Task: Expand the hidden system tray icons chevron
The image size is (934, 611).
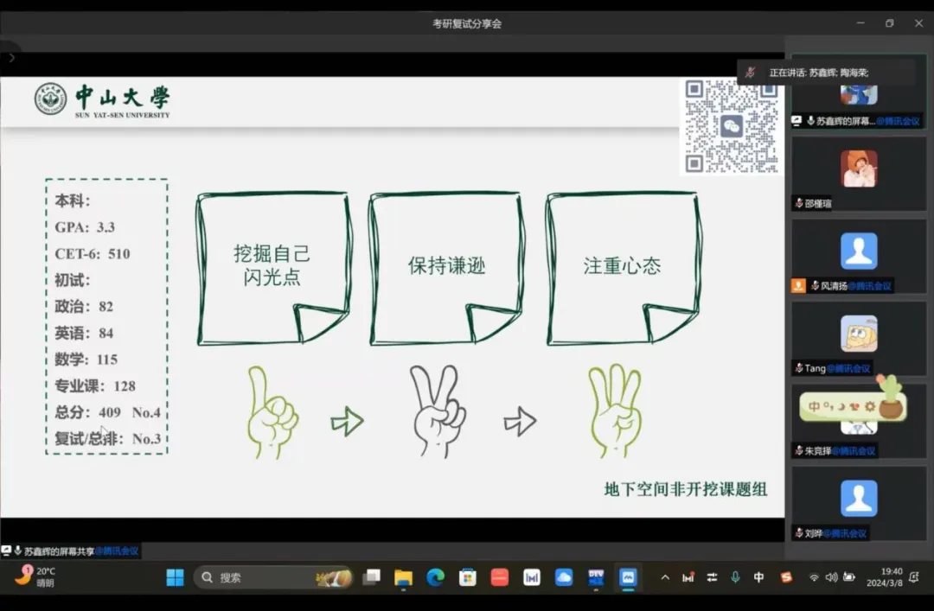Action: (x=664, y=577)
